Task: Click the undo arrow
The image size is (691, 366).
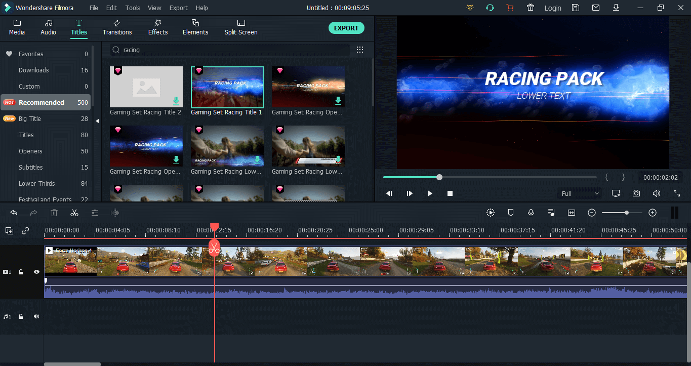Action: [14, 213]
